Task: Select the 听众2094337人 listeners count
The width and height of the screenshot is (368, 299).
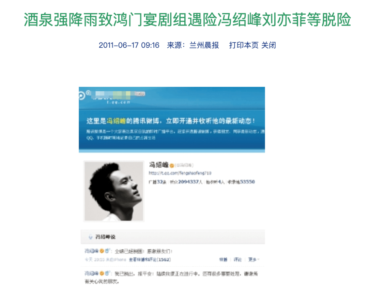Action: pos(186,182)
